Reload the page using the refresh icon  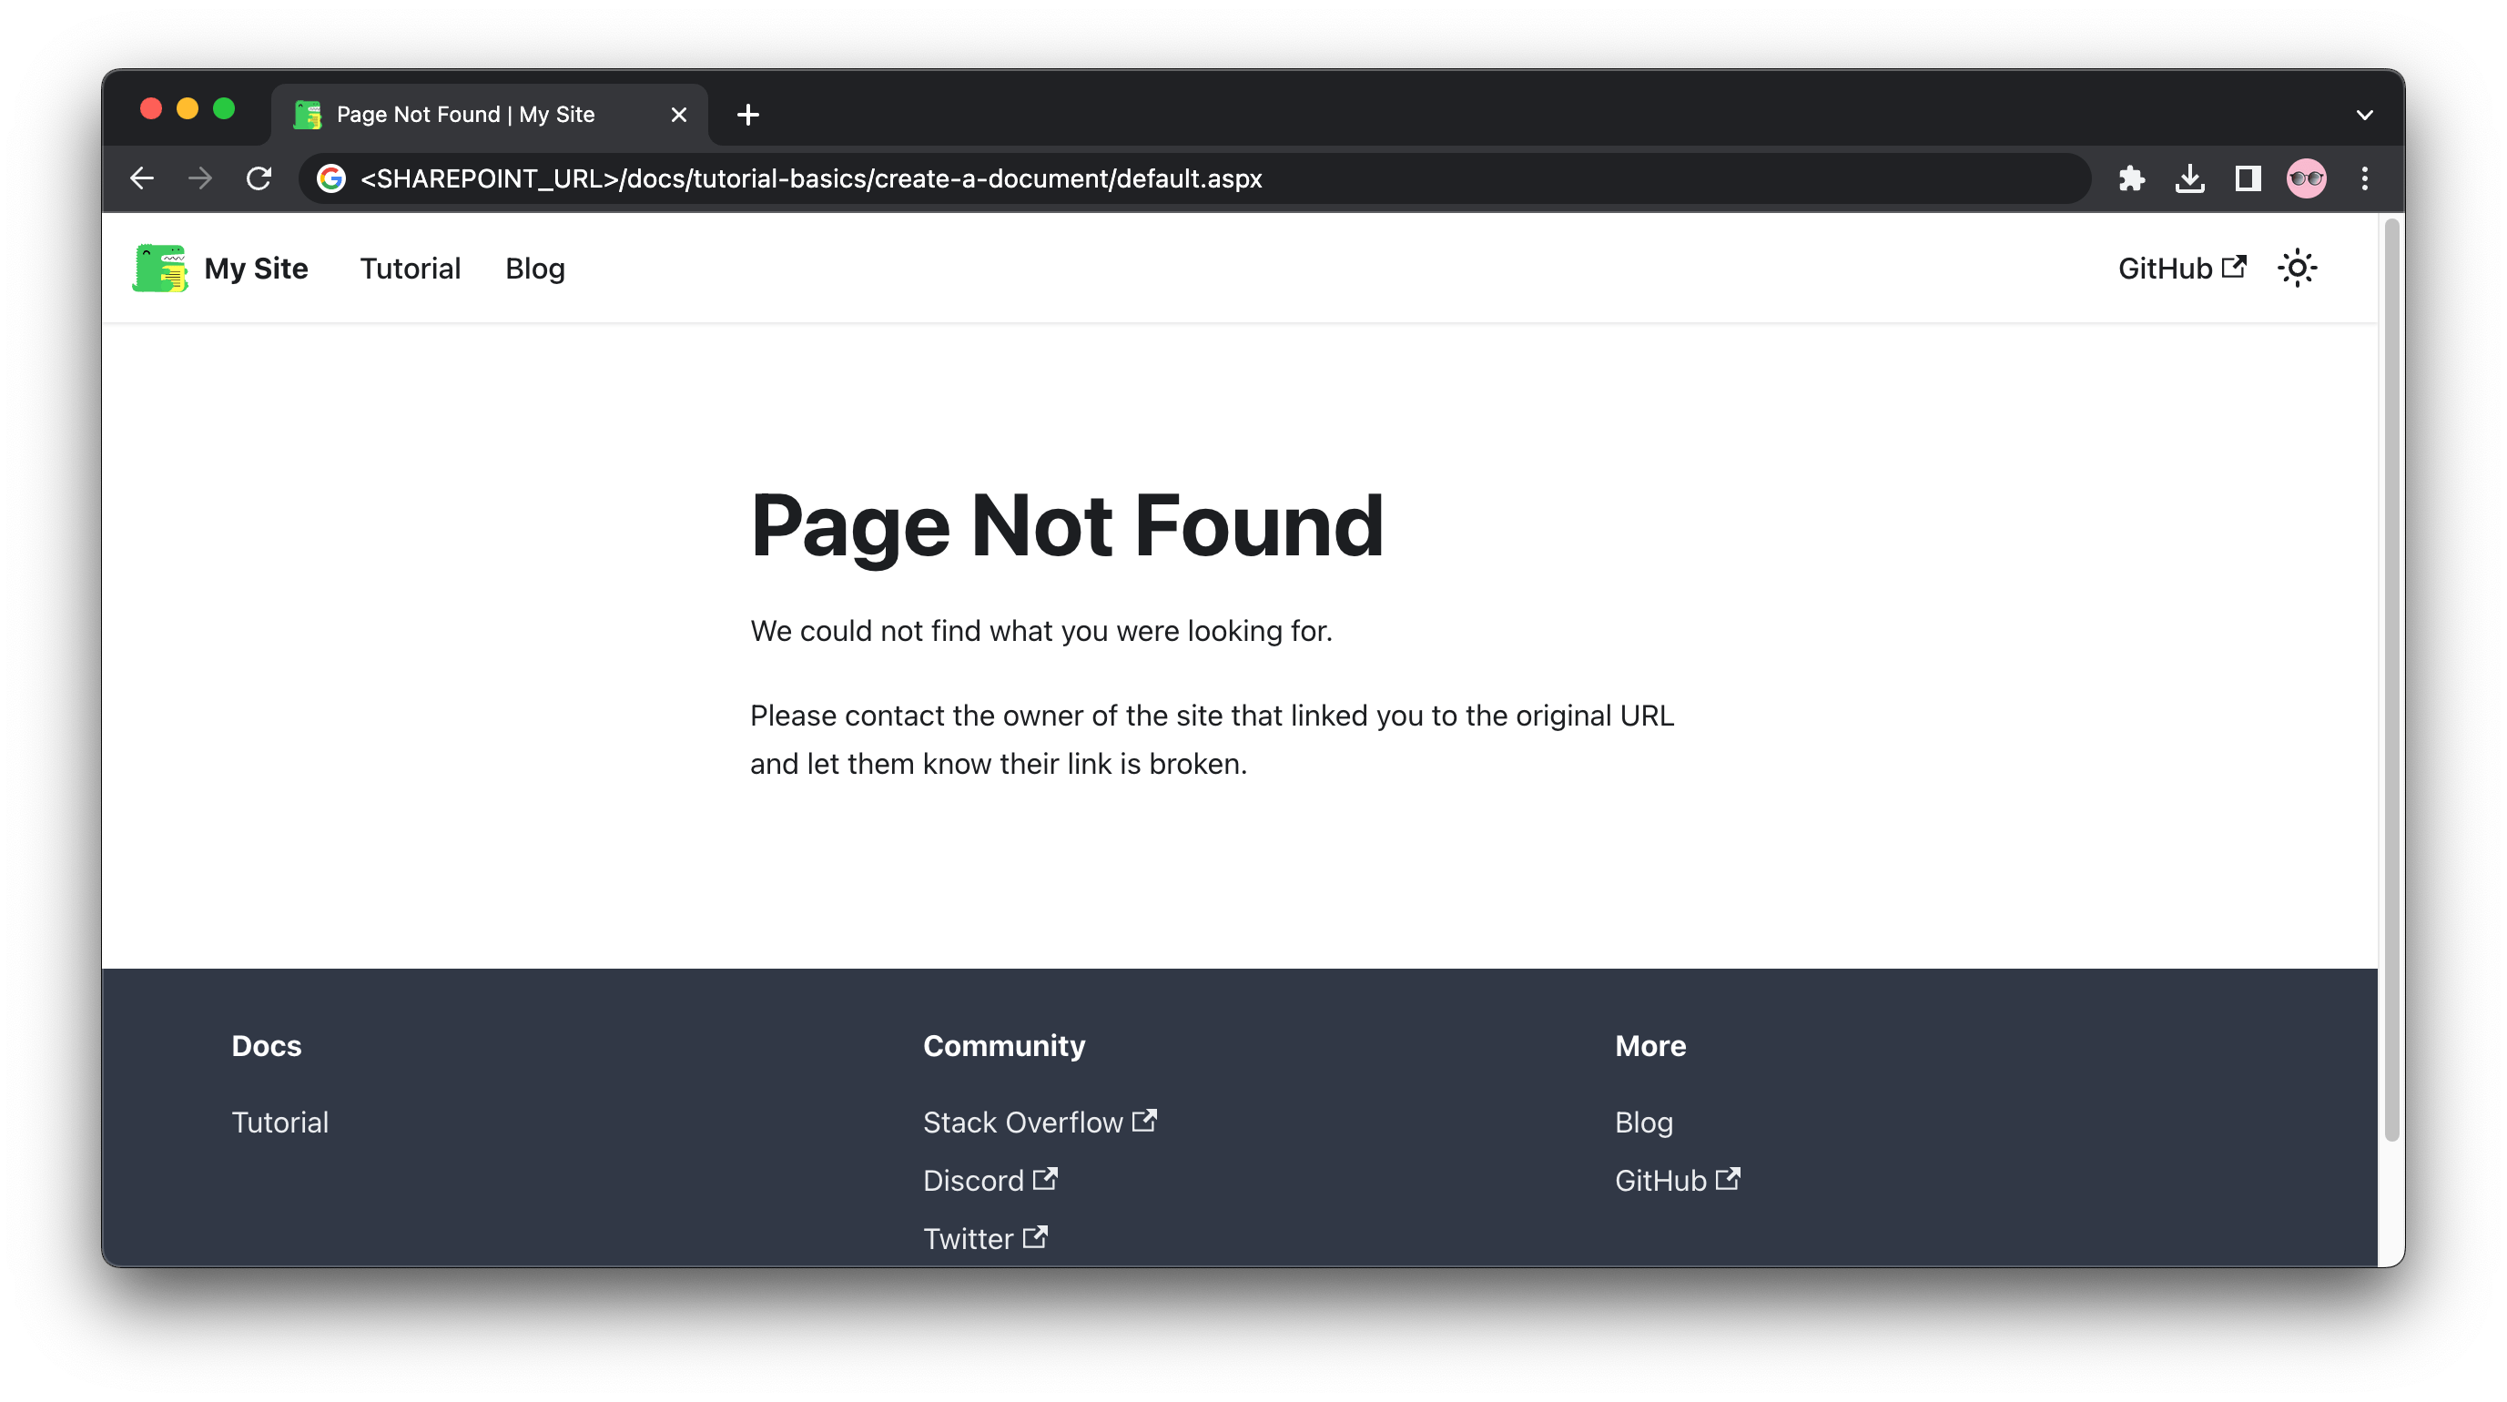tap(258, 178)
